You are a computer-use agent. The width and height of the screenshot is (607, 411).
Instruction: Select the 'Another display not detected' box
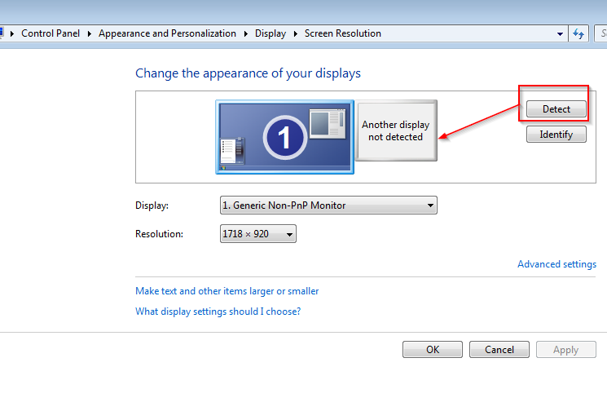(396, 130)
